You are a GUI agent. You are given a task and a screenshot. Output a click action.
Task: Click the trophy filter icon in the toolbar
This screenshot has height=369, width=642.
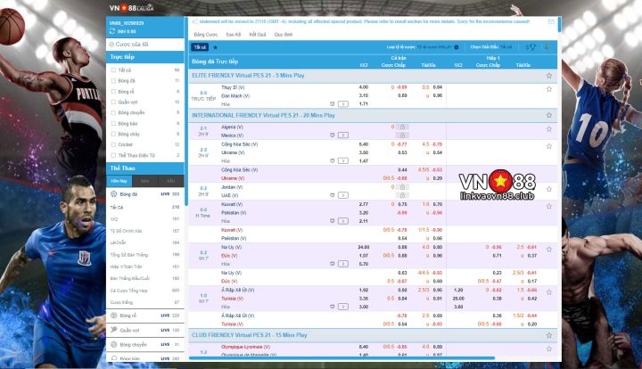point(531,47)
